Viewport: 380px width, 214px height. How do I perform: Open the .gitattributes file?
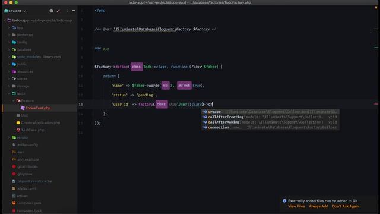(x=27, y=166)
